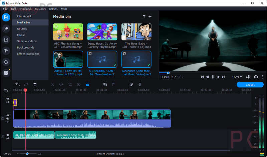Open the Transitions tab icon

[6, 40]
